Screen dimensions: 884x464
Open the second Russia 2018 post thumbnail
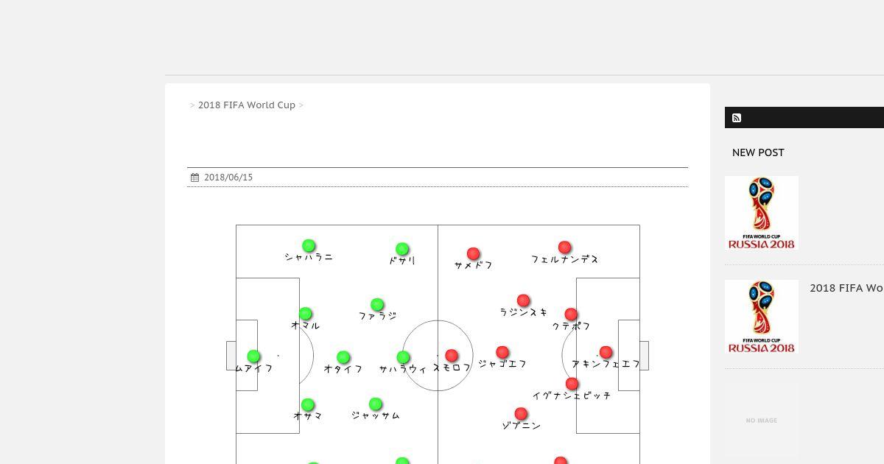[762, 317]
